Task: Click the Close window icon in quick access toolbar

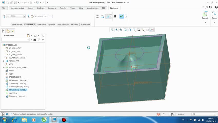Action: pos(43,3)
